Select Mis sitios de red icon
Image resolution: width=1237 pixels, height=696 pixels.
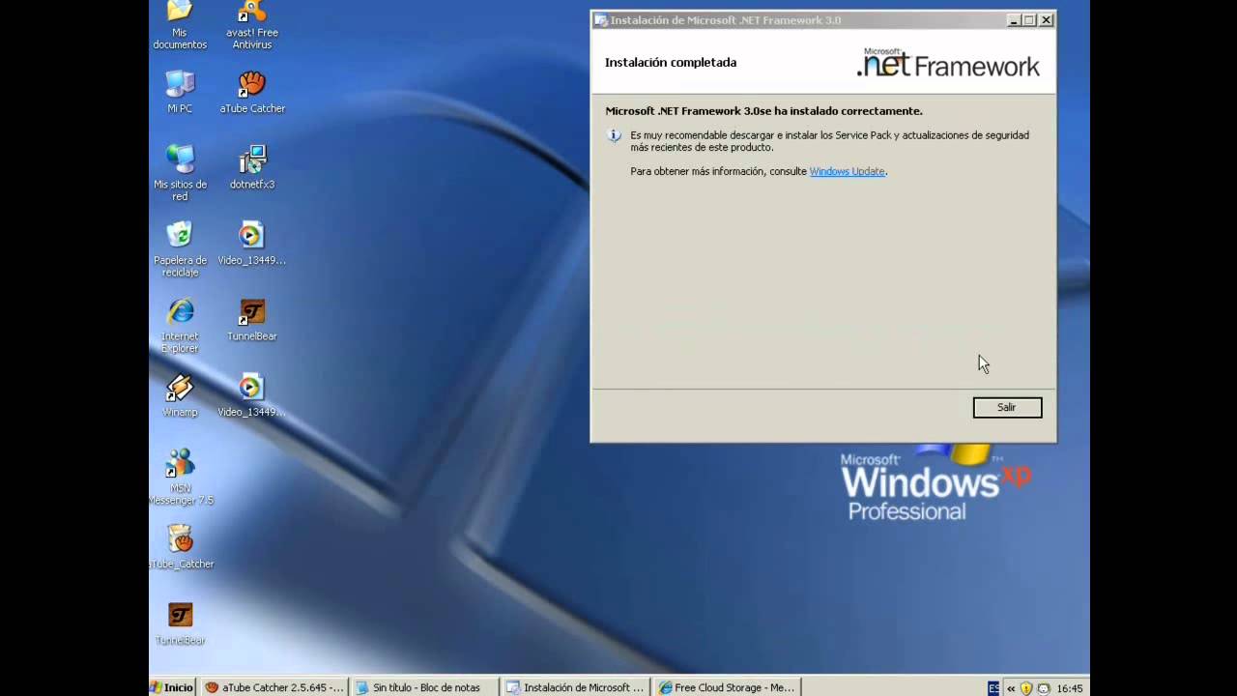(180, 173)
